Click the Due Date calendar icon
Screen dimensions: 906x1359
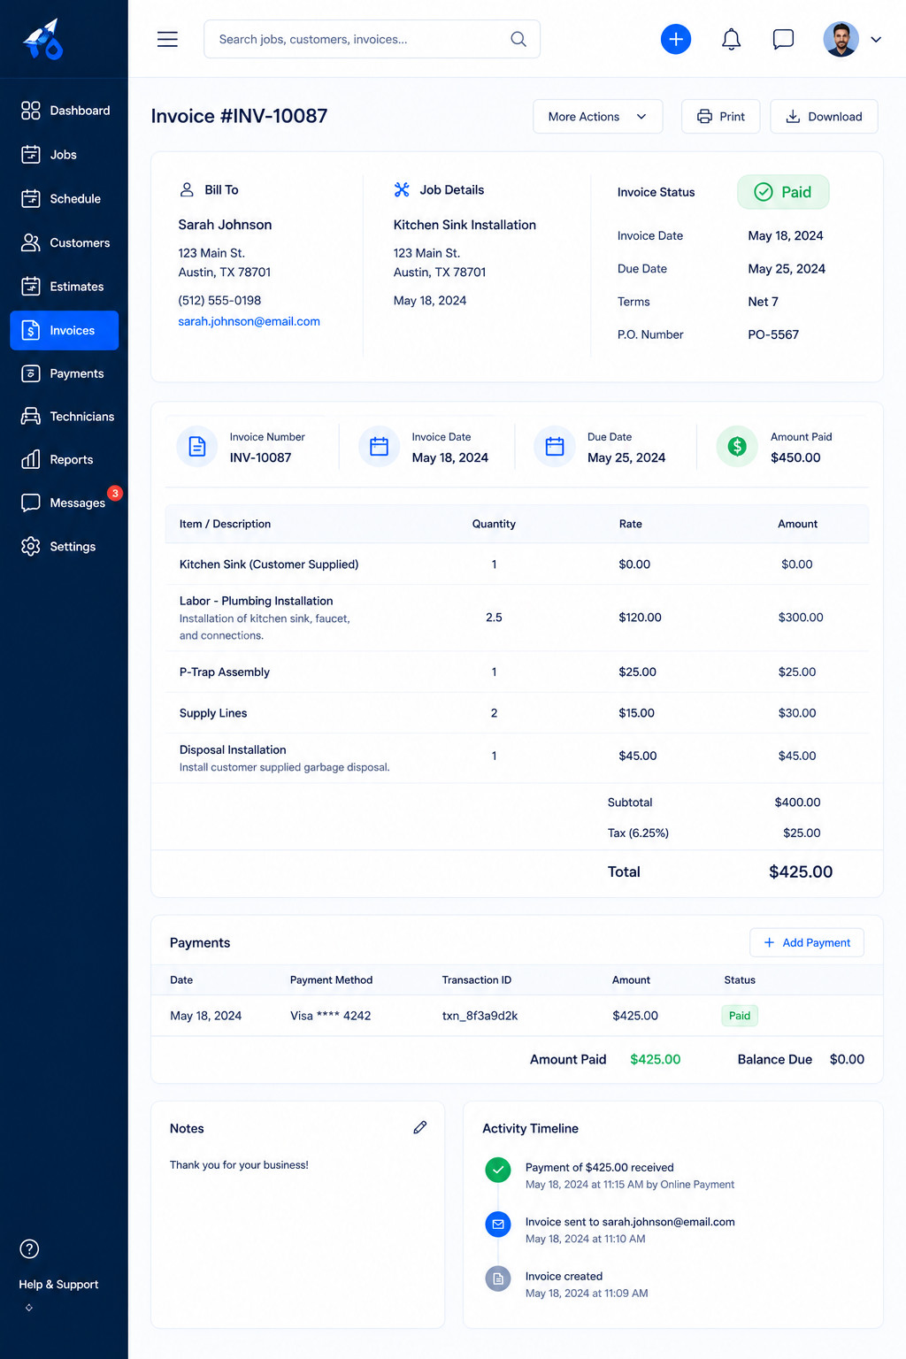click(x=555, y=447)
